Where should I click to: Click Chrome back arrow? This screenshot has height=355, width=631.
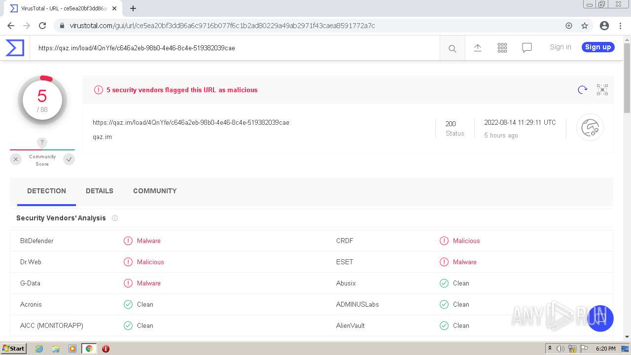pyautogui.click(x=11, y=26)
